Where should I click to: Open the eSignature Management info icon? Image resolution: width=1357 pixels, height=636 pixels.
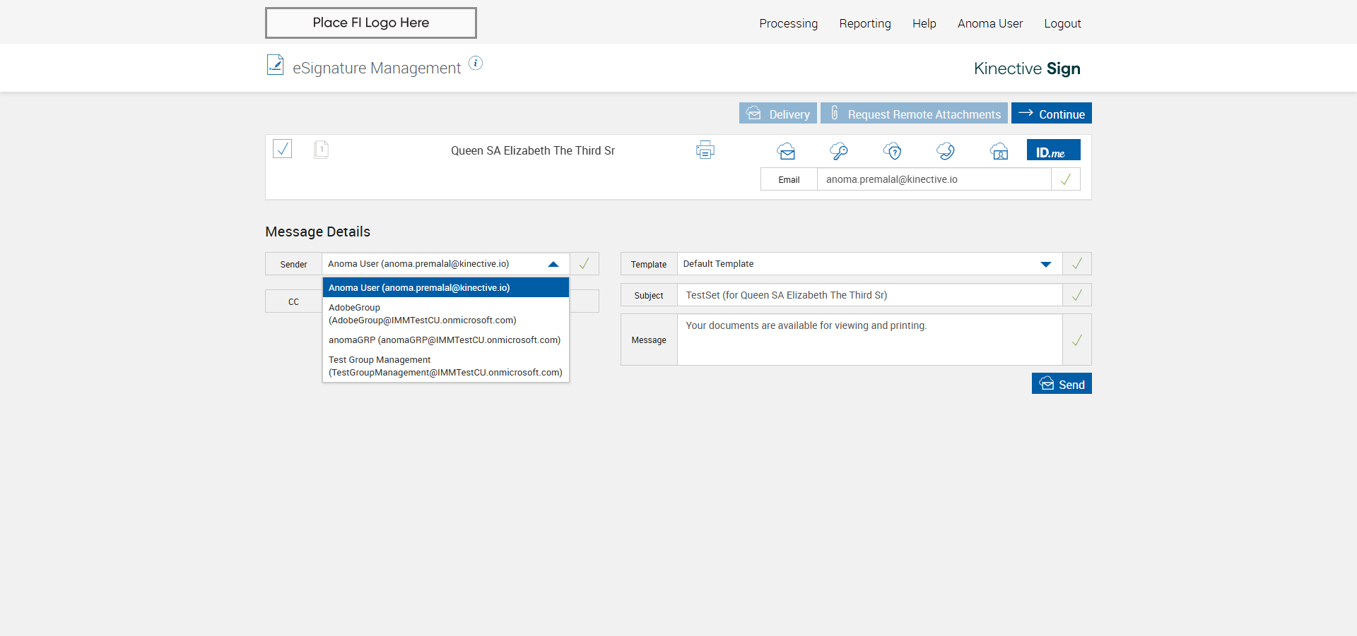(x=476, y=64)
